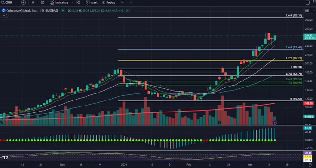Select chart layout square icon

pos(308,3)
